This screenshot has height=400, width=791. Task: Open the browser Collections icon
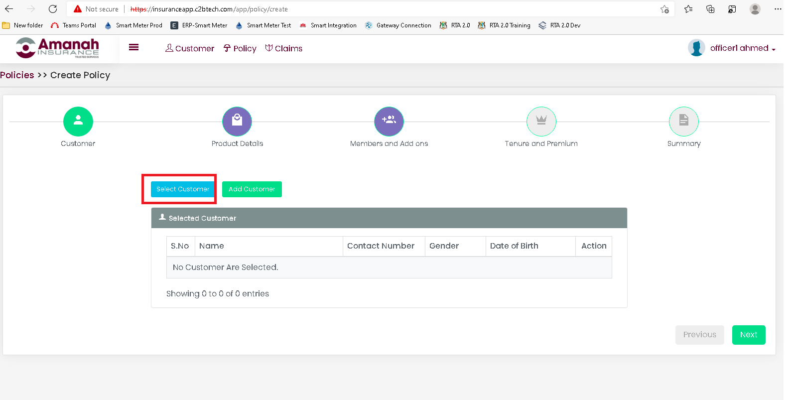[x=710, y=9]
